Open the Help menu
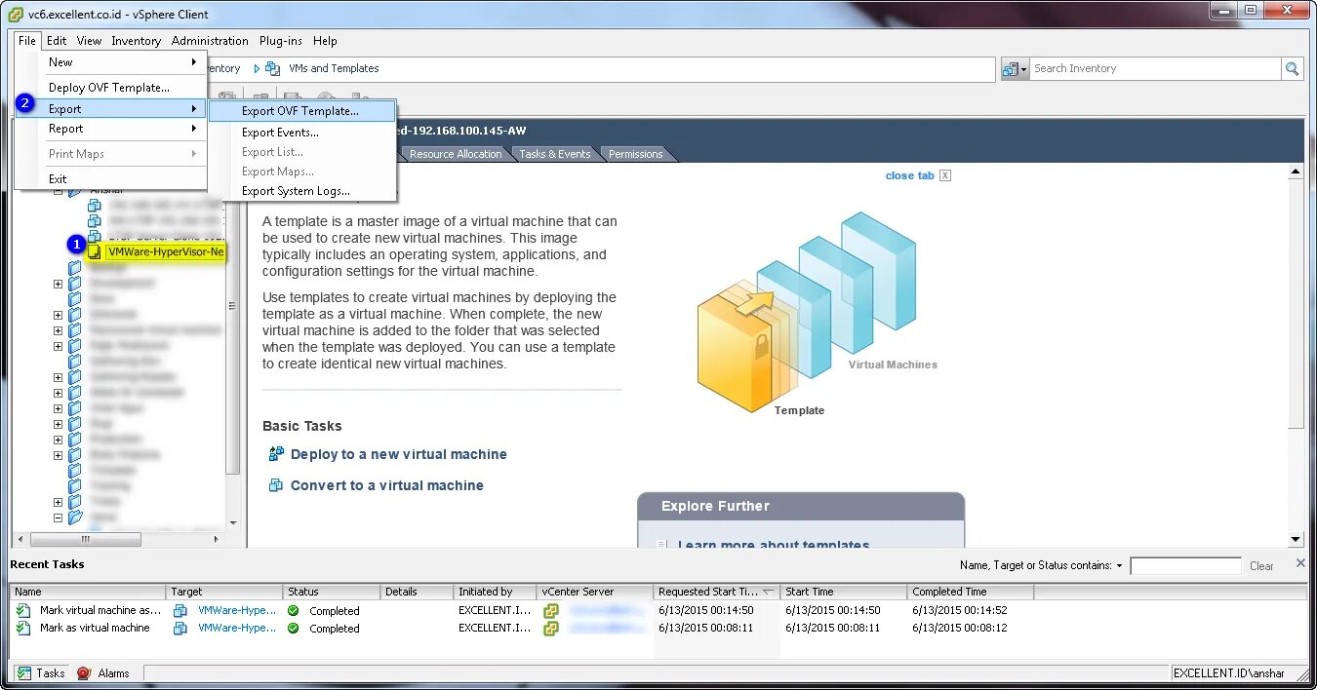 point(325,41)
